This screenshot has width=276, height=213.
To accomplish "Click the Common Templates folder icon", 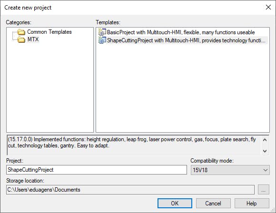I will [x=21, y=32].
